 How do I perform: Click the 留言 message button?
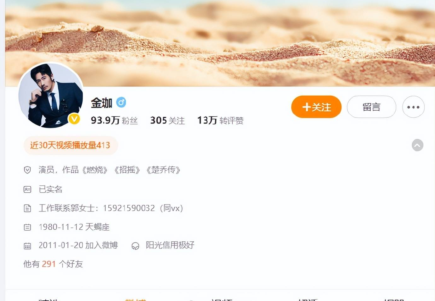tap(371, 107)
